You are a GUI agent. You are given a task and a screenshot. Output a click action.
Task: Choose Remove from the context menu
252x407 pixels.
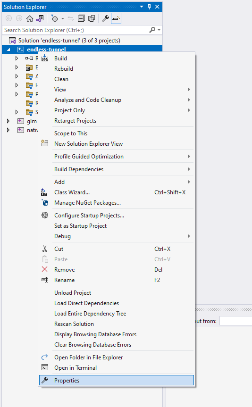117,270
